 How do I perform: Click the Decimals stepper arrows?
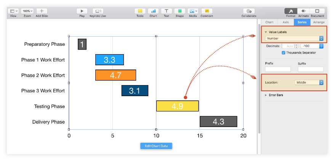tap(296, 46)
